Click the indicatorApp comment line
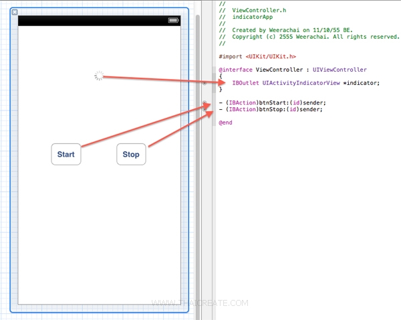This screenshot has height=320, width=401. coord(246,17)
